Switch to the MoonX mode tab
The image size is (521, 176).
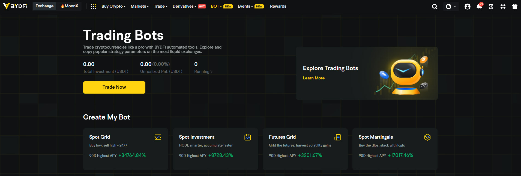pyautogui.click(x=70, y=6)
